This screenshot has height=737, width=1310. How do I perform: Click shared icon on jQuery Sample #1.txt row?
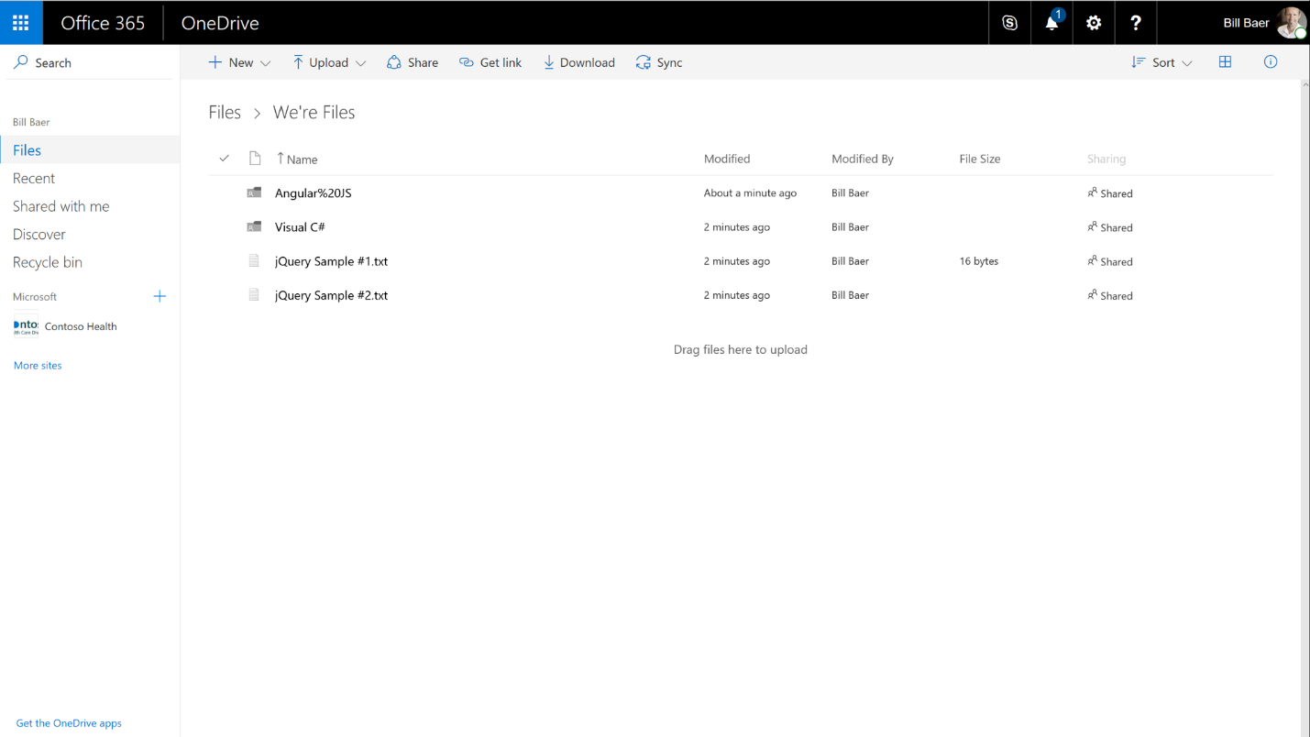coord(1092,261)
